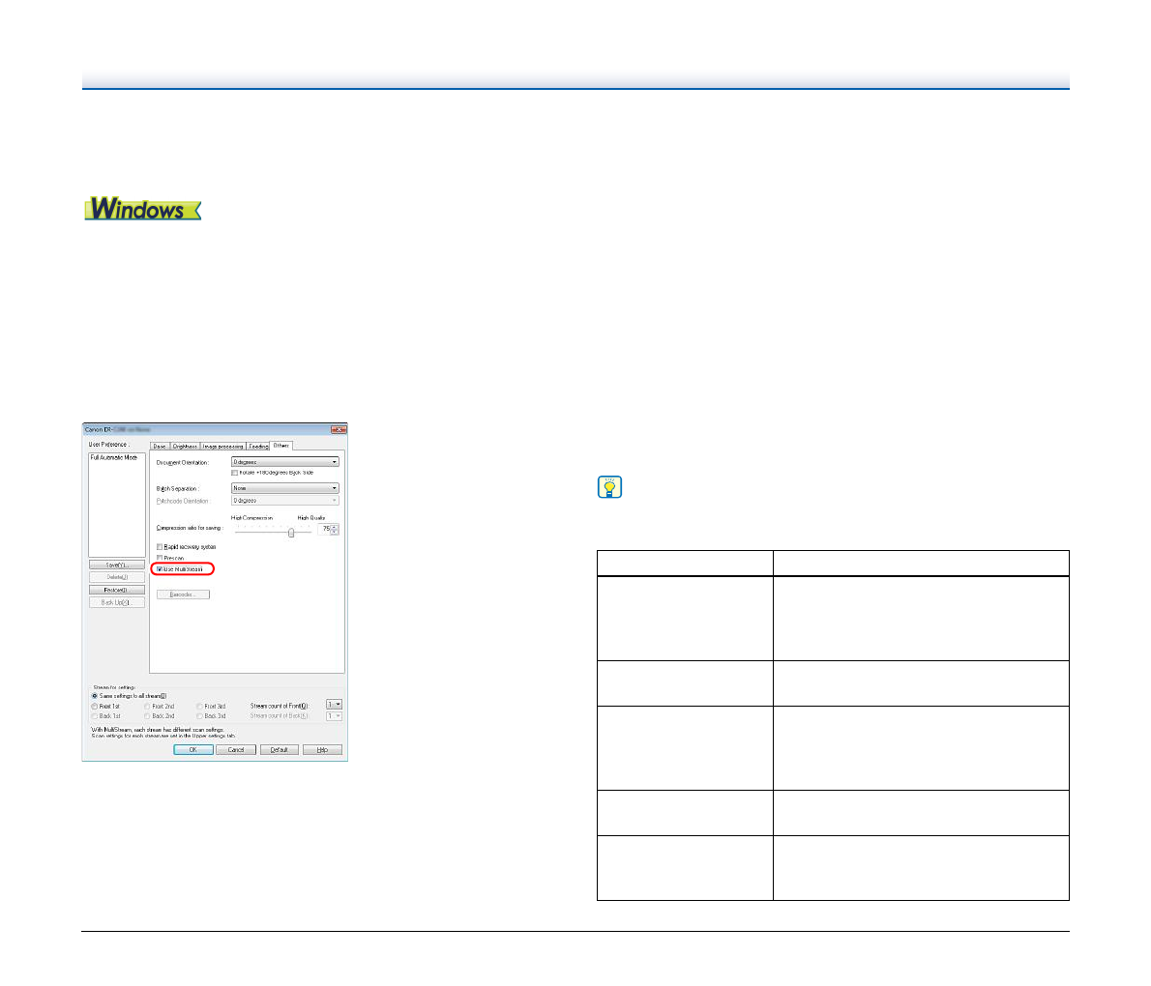Toggle the Prescan checkbox
The image size is (1151, 986).
coord(160,558)
